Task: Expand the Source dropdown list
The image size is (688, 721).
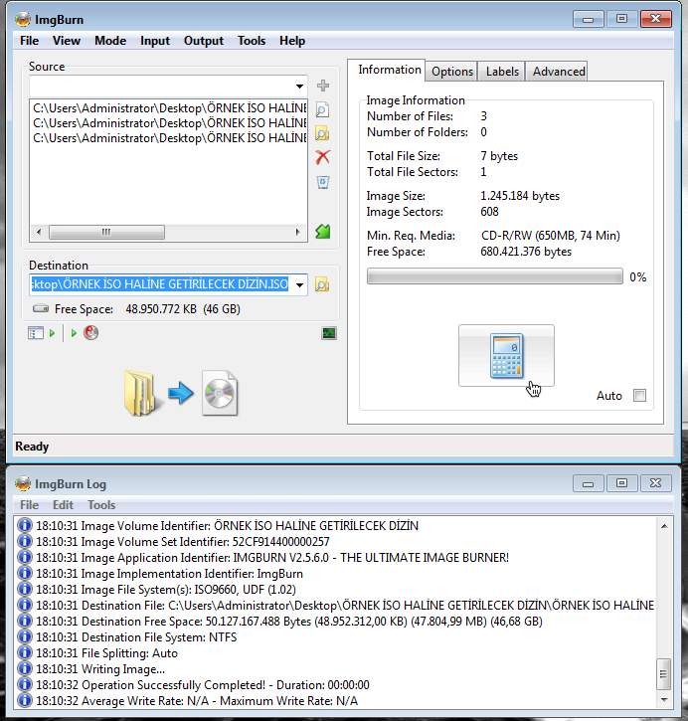Action: pos(299,86)
